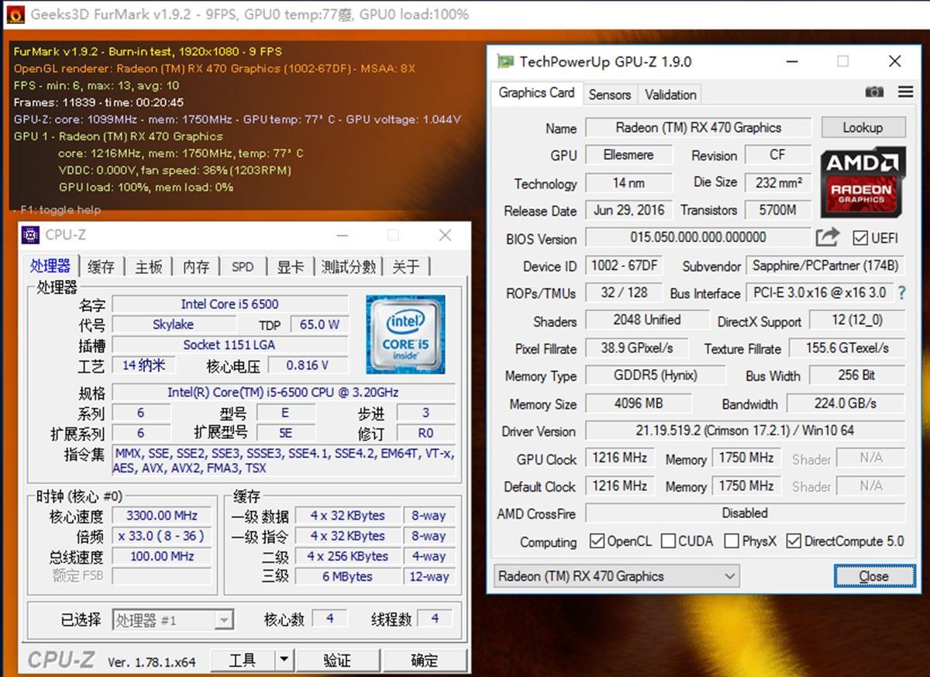This screenshot has height=677, width=930.
Task: Click the 确定 button in CPU-Z
Action: (424, 660)
